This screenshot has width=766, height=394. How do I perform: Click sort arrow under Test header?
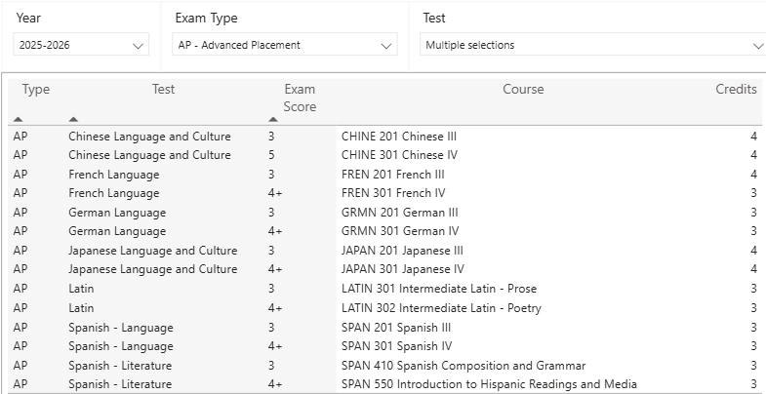[x=73, y=119]
